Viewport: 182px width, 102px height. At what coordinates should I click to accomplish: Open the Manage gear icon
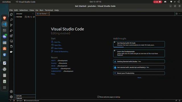coord(11,97)
